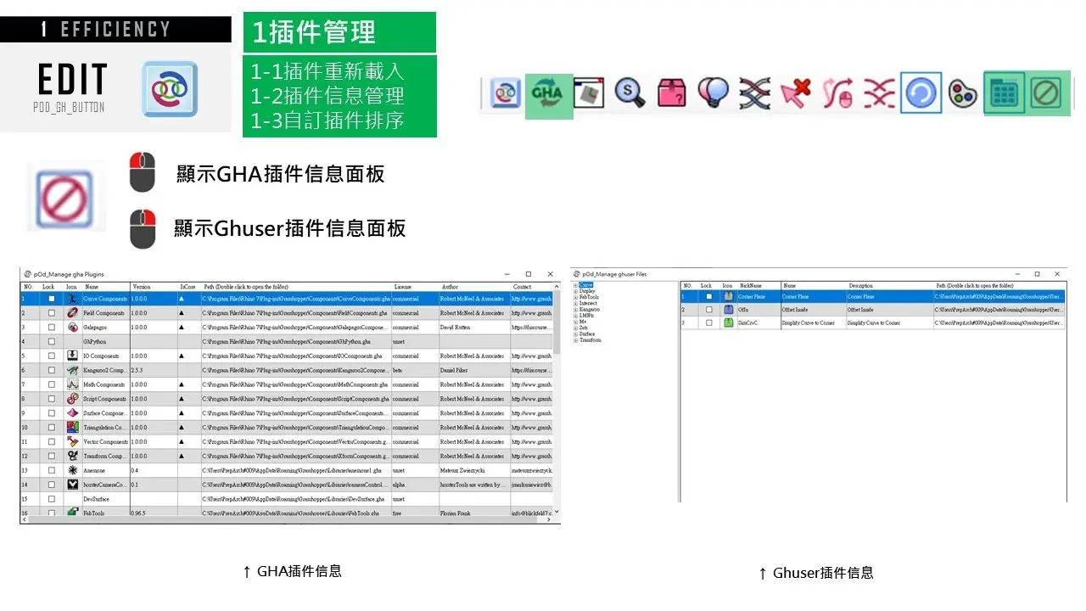The image size is (1086, 611).
Task: Click the magnifier search icon with S
Action: tap(630, 93)
